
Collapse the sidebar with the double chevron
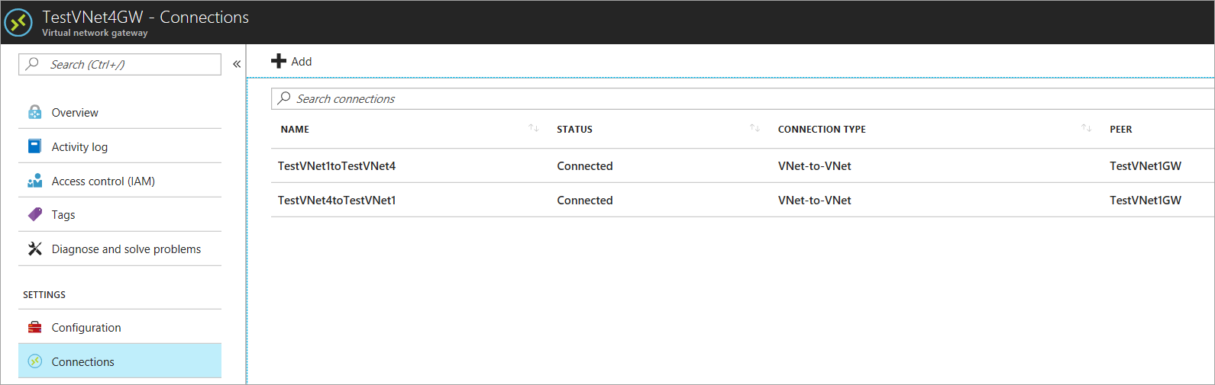click(237, 64)
